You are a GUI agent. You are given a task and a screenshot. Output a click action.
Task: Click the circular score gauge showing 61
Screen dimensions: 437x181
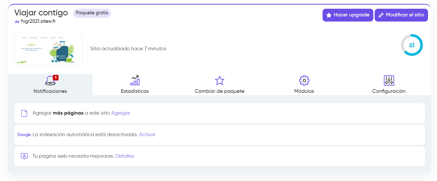tap(412, 45)
